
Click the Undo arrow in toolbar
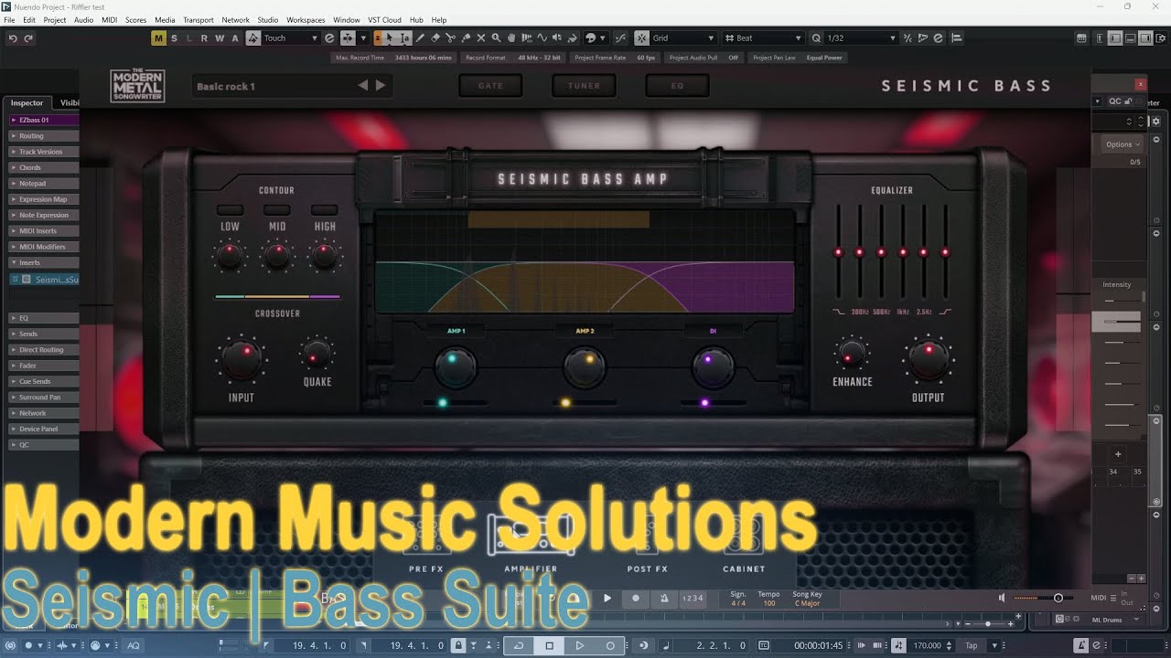(x=13, y=38)
